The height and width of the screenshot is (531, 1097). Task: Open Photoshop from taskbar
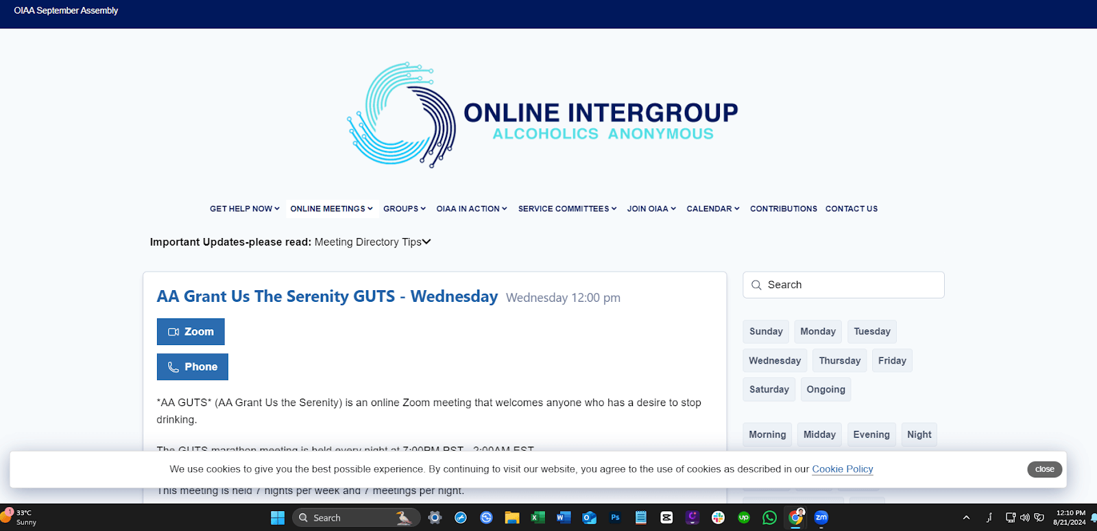tap(615, 518)
